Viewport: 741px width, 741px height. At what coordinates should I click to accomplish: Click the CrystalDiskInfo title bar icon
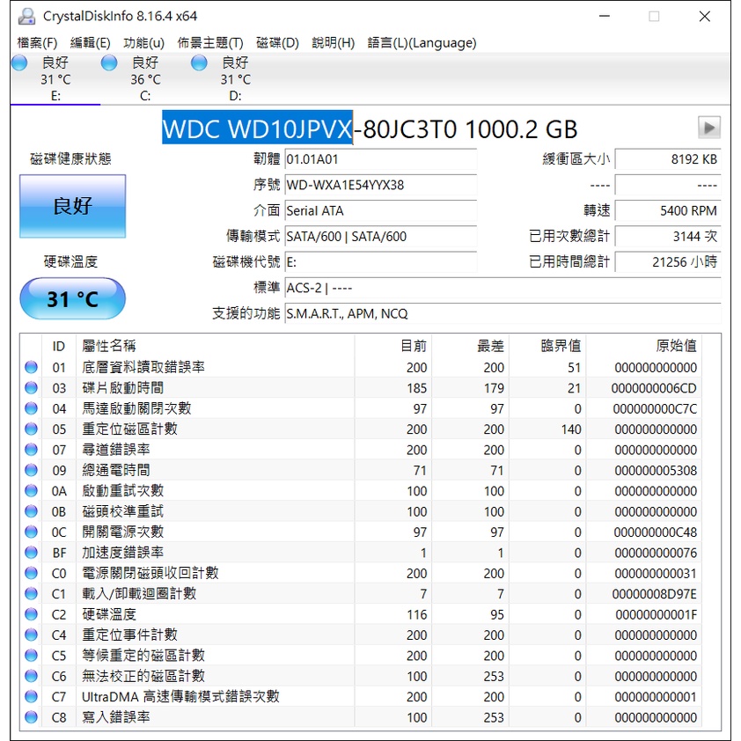click(26, 15)
